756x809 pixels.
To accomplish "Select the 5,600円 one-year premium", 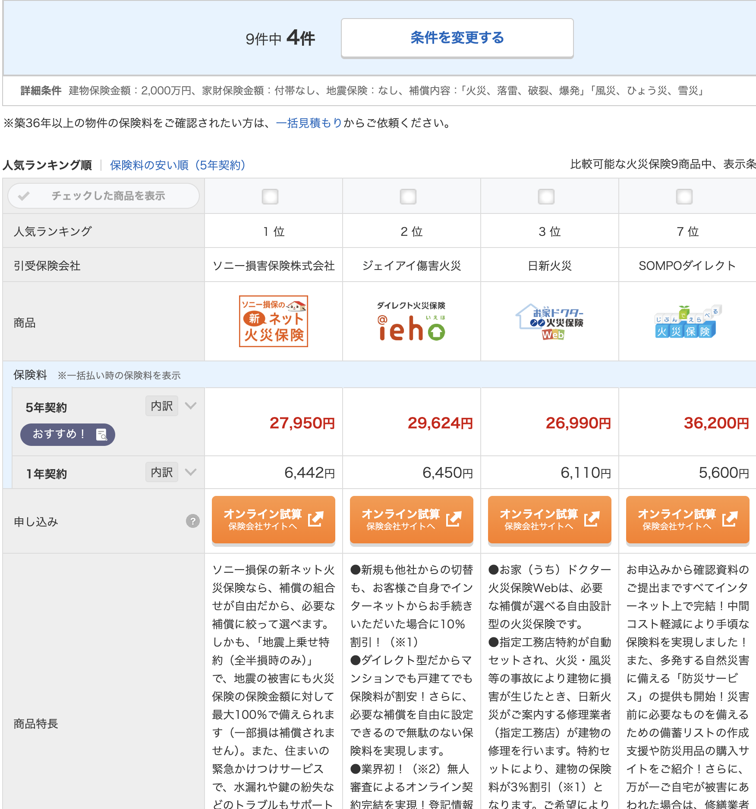I will pos(724,473).
